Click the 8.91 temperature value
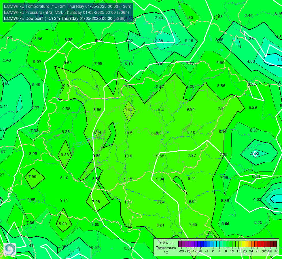 160,133
